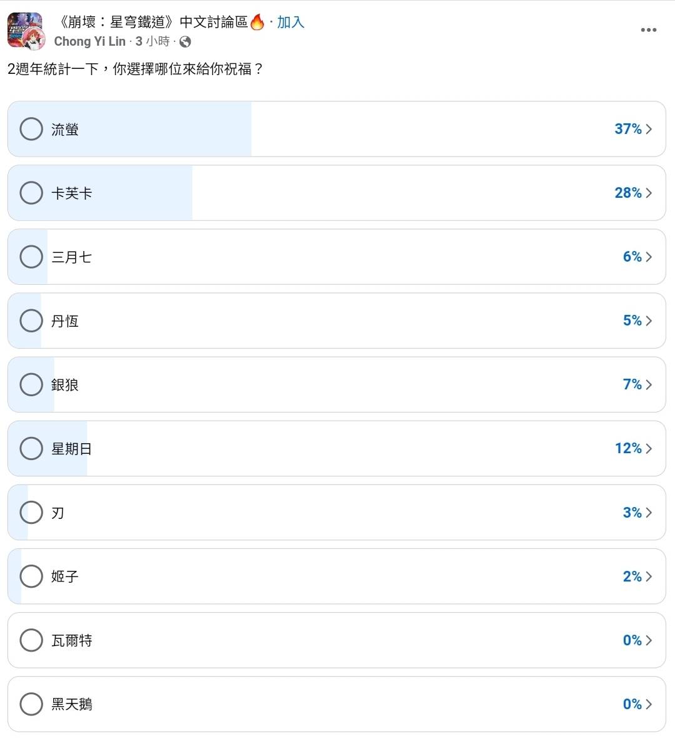Image resolution: width=675 pixels, height=738 pixels.
Task: Show voters for 銀狼 at 7%
Action: tap(649, 384)
